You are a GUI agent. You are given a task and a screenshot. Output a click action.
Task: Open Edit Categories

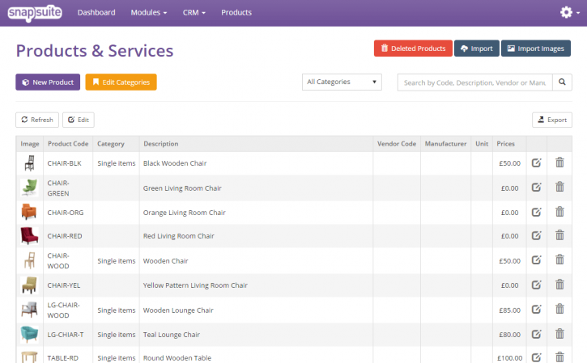(x=121, y=82)
